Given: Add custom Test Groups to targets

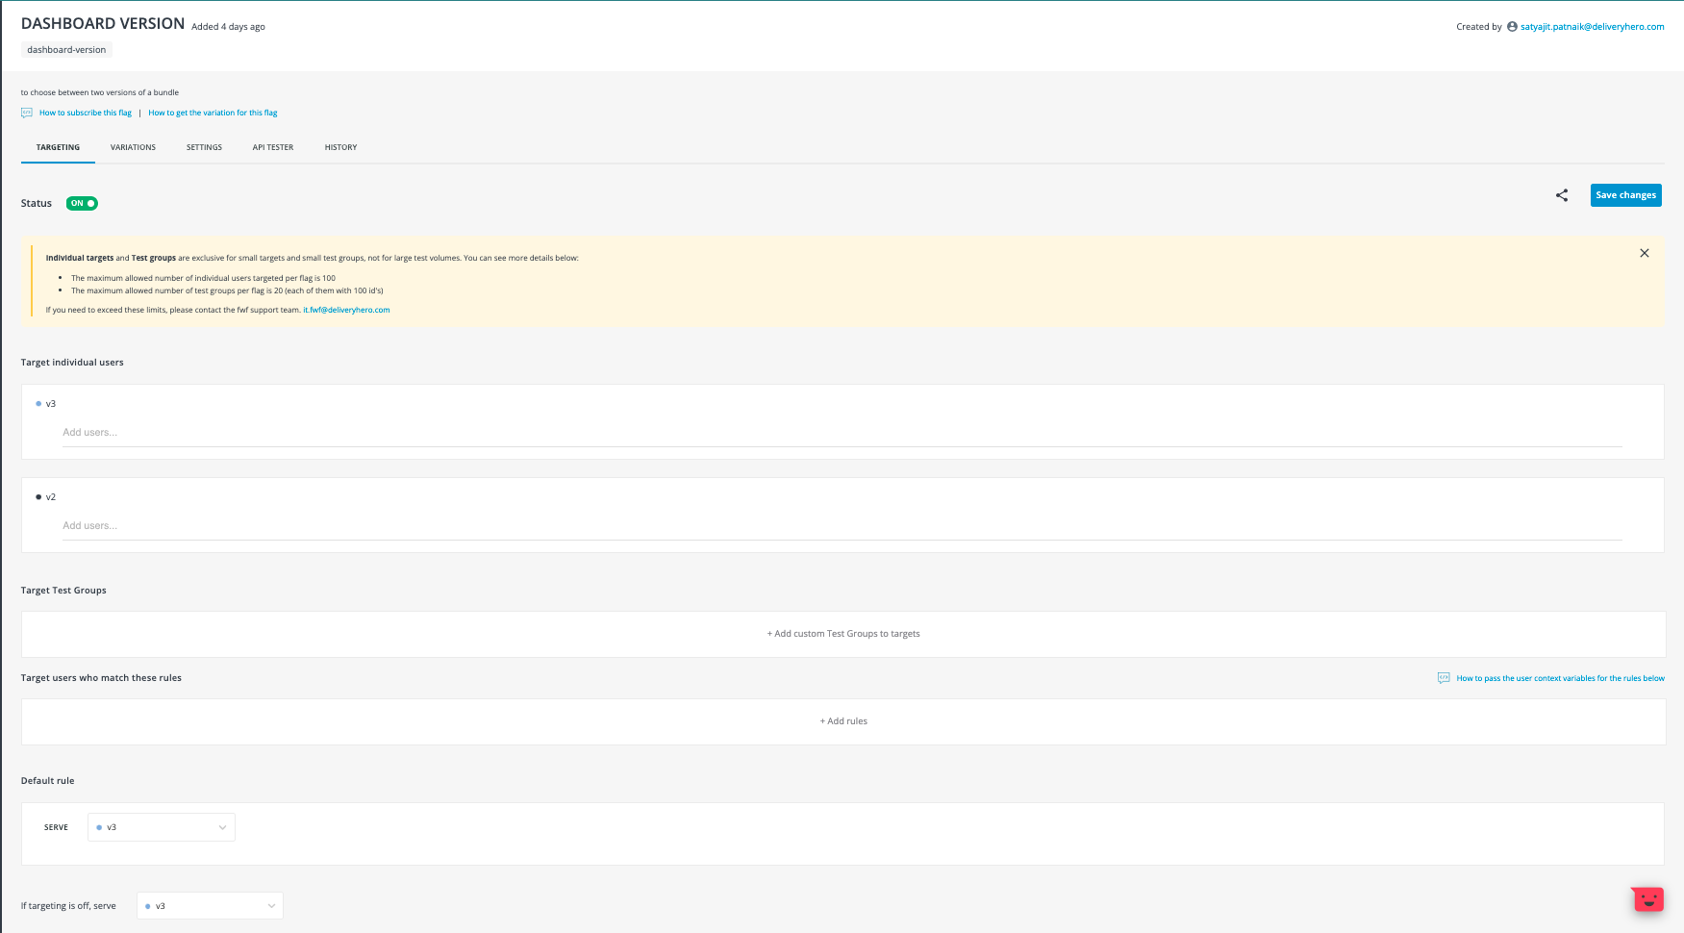Looking at the screenshot, I should coord(843,634).
